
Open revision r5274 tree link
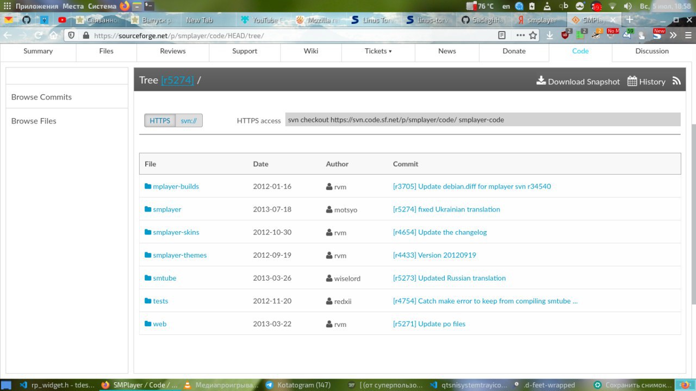point(177,80)
